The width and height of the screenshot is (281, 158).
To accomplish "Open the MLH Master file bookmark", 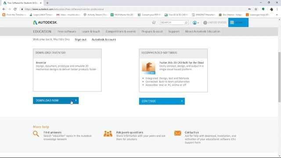I will 122,14.
